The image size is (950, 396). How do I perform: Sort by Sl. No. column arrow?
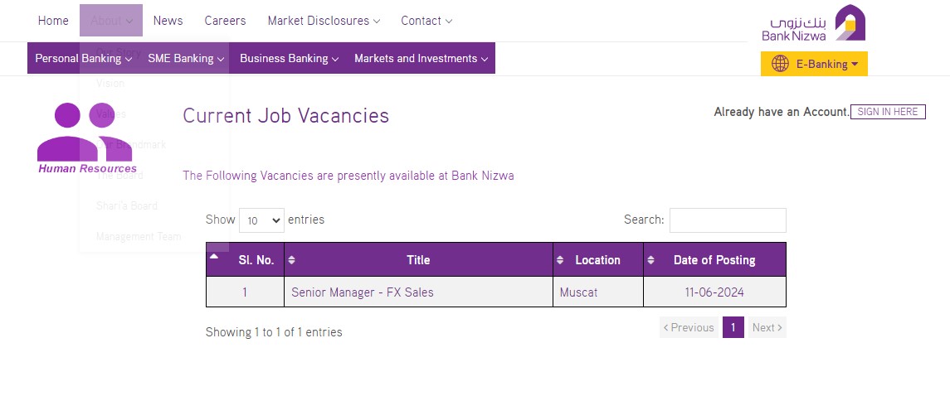214,256
